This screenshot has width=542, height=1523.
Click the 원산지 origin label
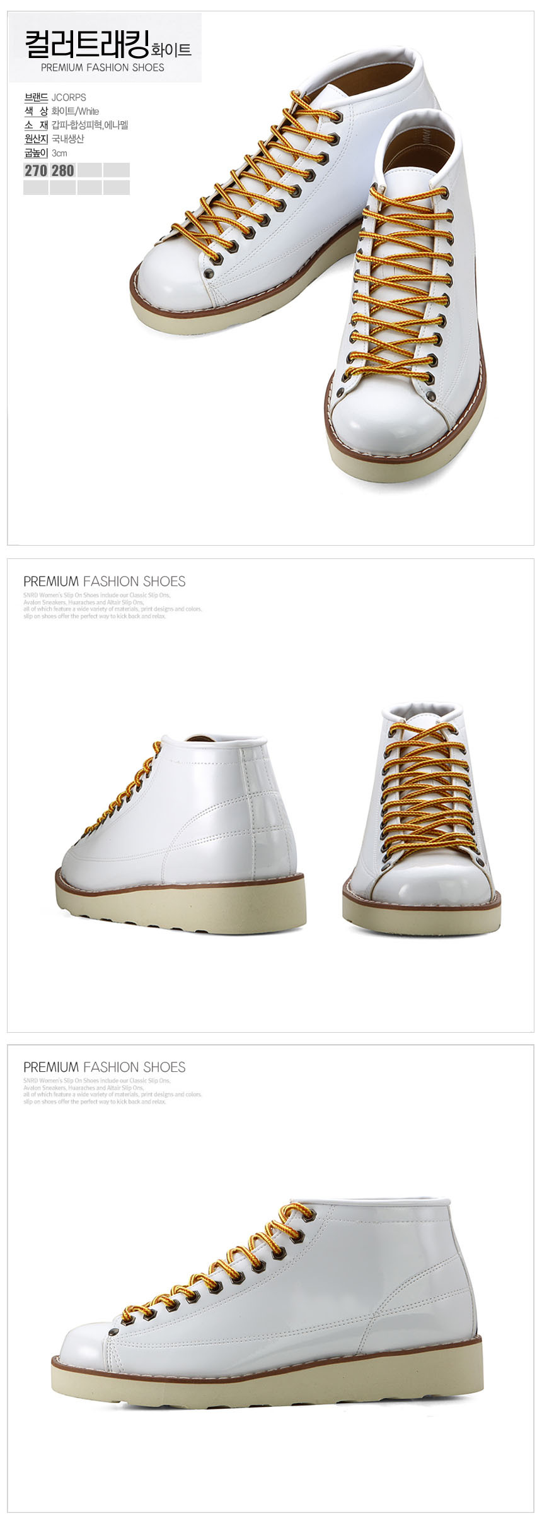[36, 139]
